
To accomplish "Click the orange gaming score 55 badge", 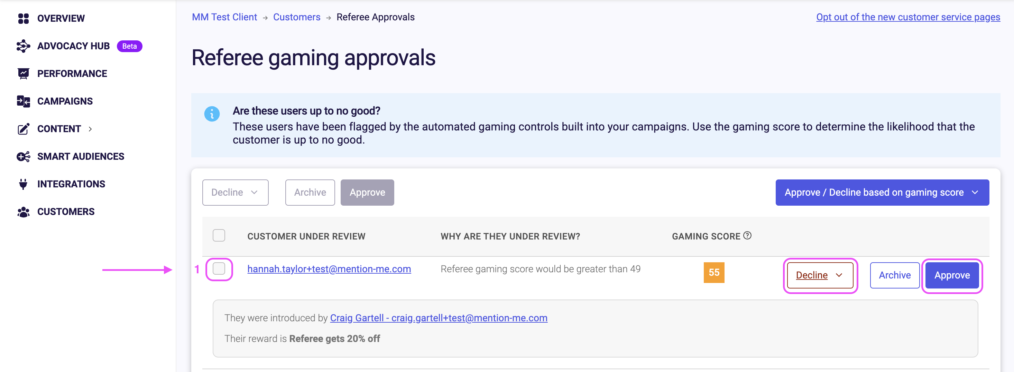I will (714, 273).
